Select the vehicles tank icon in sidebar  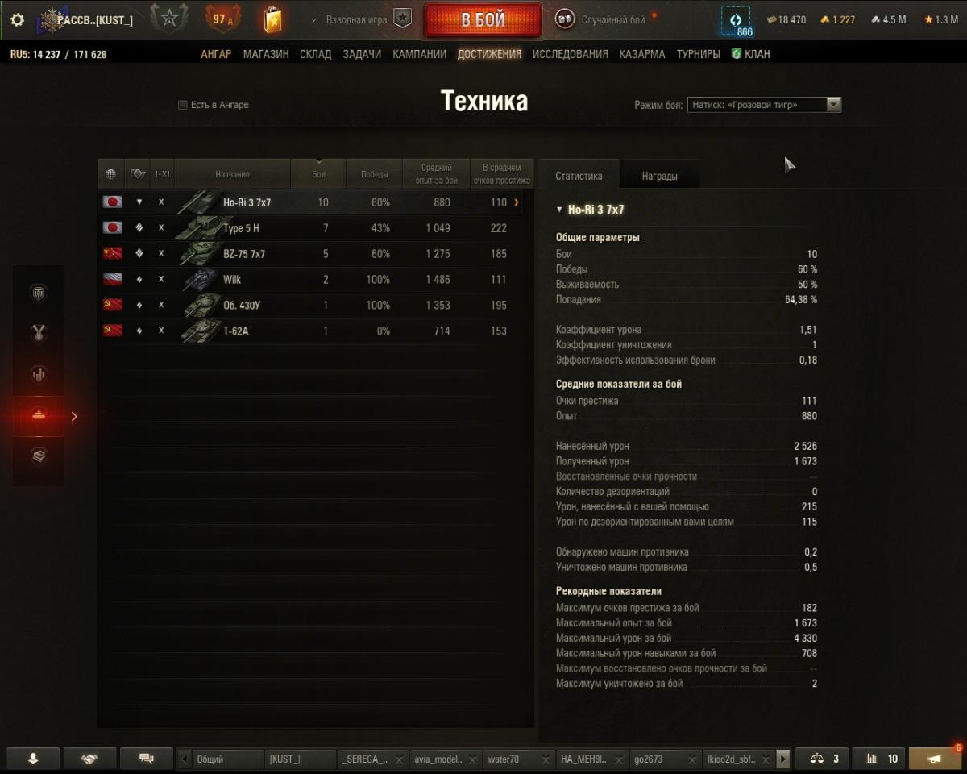(x=39, y=416)
